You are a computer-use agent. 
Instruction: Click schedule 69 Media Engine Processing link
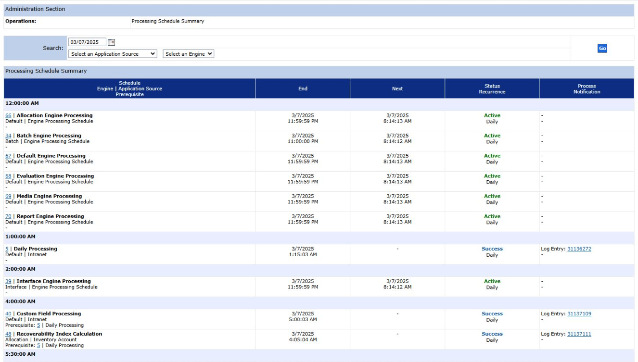click(x=8, y=196)
